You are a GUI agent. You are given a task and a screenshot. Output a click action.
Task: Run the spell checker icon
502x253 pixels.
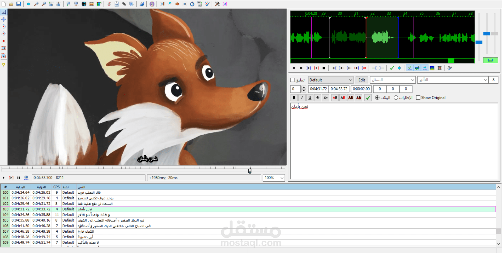tap(207, 4)
